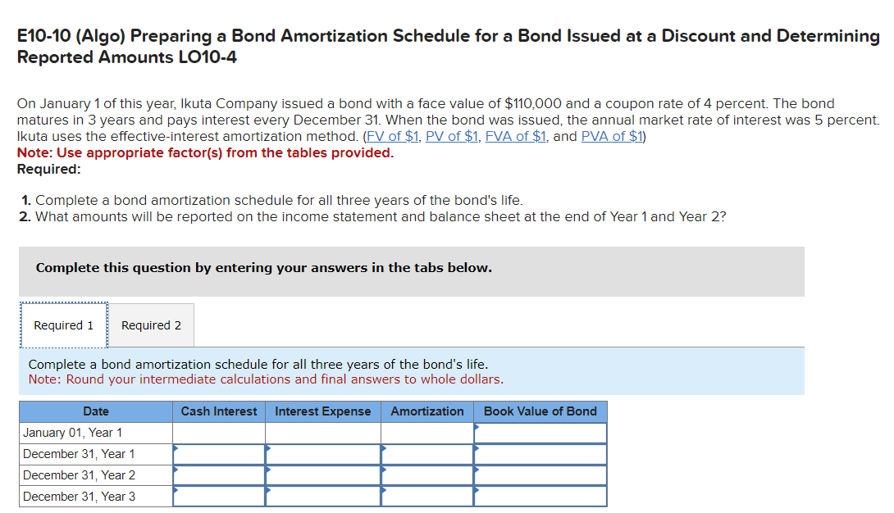The width and height of the screenshot is (894, 513).
Task: Open the FV of $1 table link
Action: [x=392, y=136]
